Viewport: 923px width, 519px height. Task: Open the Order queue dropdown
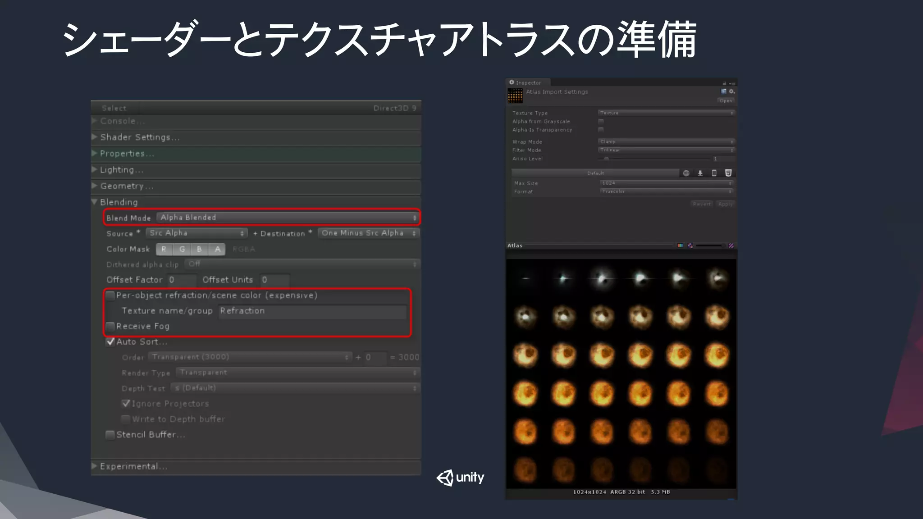[250, 357]
